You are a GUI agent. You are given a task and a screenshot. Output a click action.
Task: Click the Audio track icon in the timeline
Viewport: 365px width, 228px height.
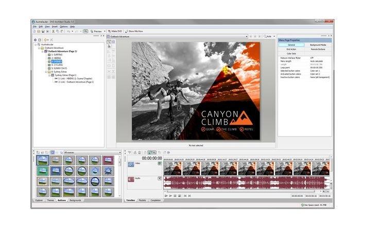click(131, 179)
